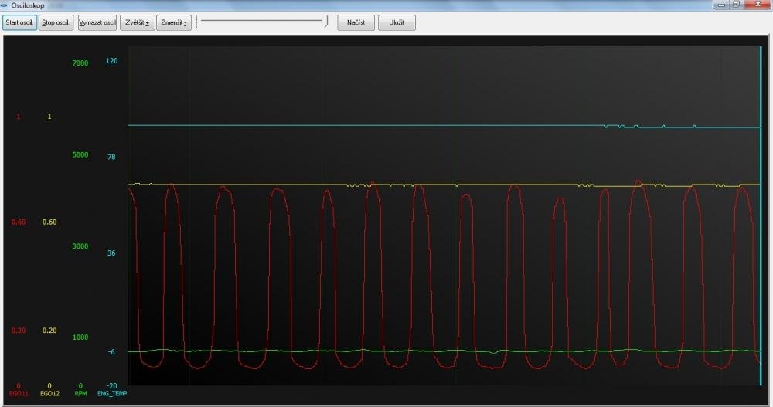Select the cyan ENG_TEMP channel label
Viewport: 773px width, 407px height.
[111, 394]
